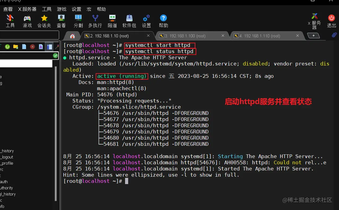
Task: Select the "_profile" file in sidebar
Action: pos(7,163)
